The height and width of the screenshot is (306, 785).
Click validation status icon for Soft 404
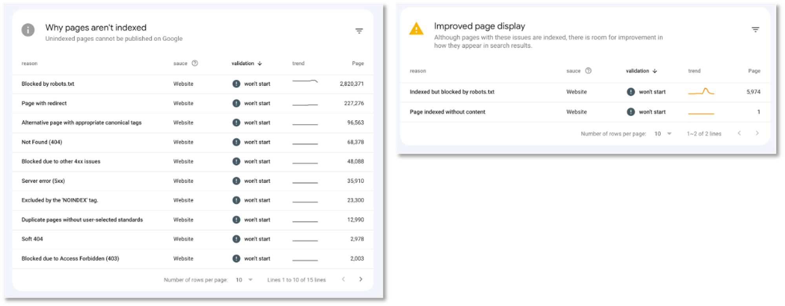tap(236, 239)
